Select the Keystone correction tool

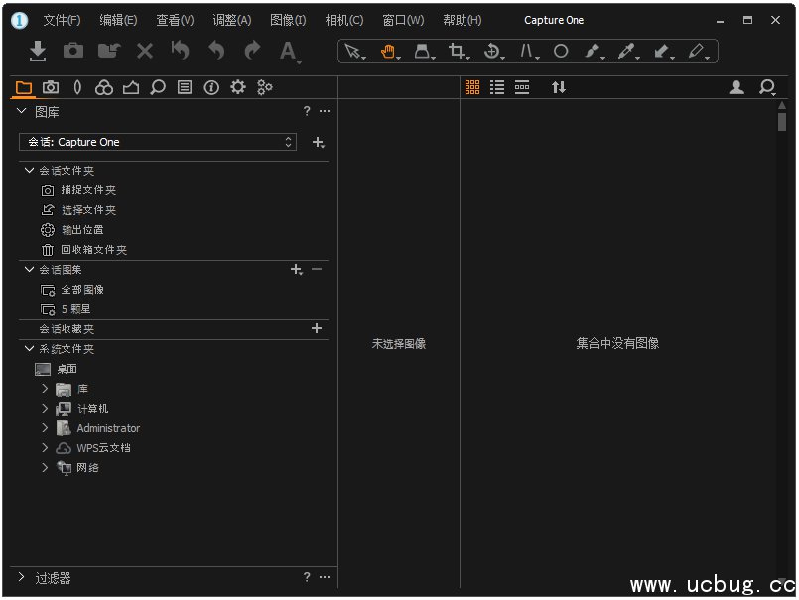[x=526, y=51]
